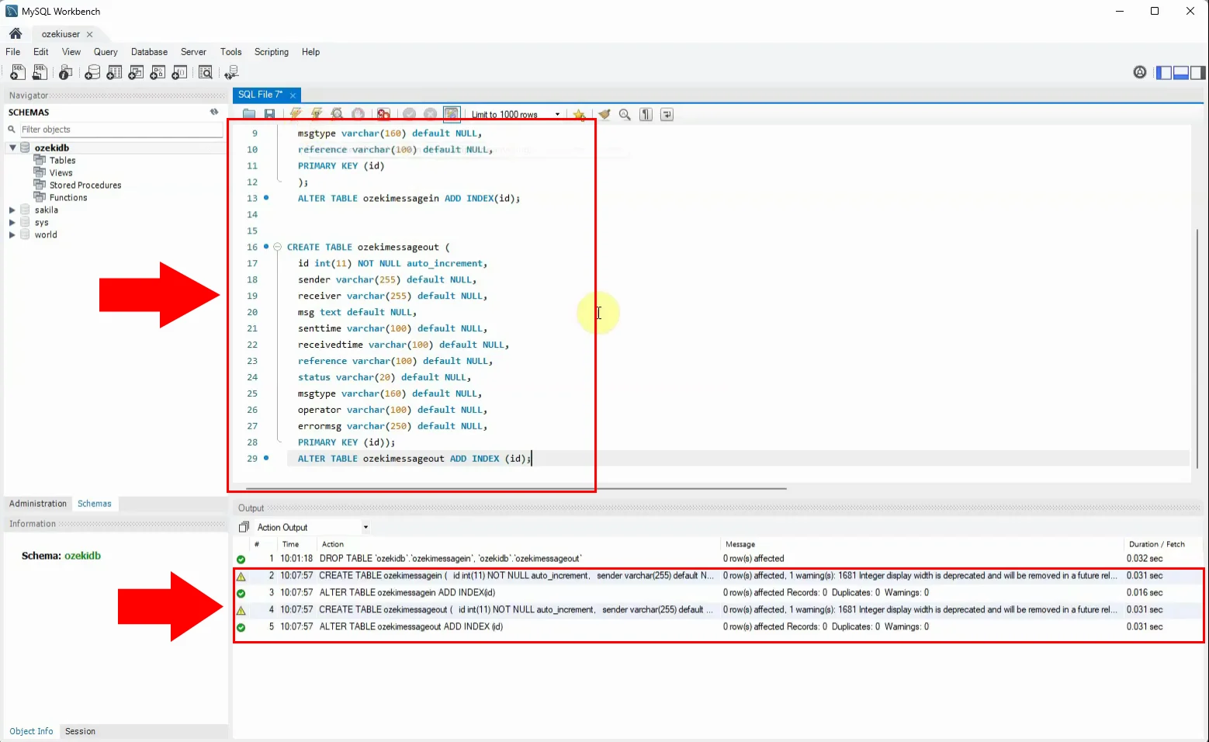This screenshot has width=1209, height=742.
Task: Toggle the right sidebar panel visibility
Action: click(1198, 72)
